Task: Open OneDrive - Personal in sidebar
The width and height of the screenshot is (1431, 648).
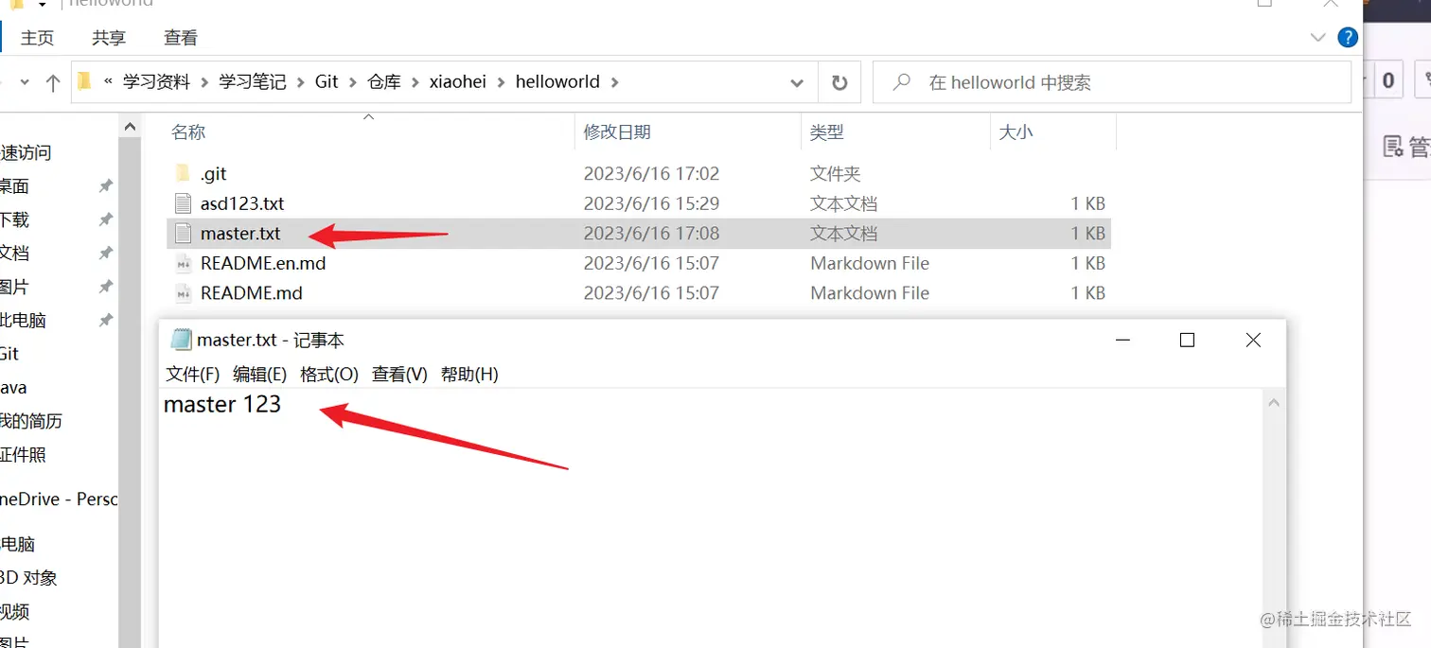Action: 59,499
